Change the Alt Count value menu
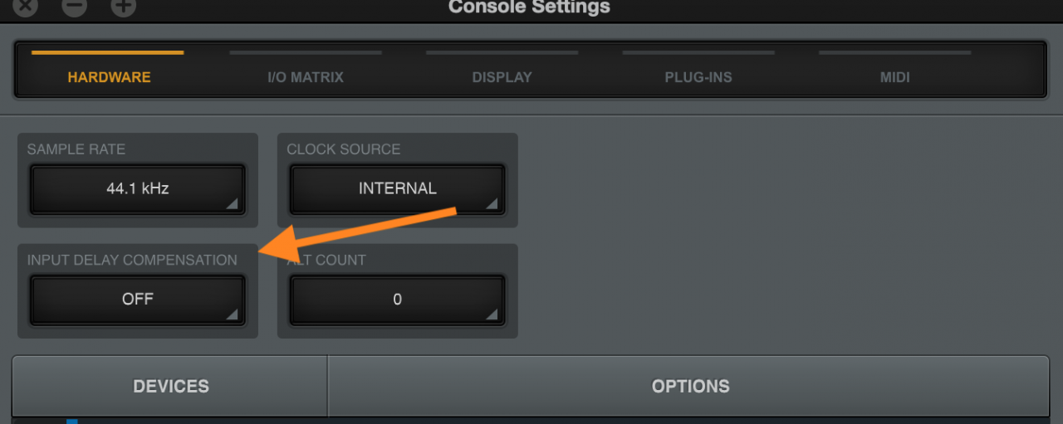1063x424 pixels. pos(397,299)
